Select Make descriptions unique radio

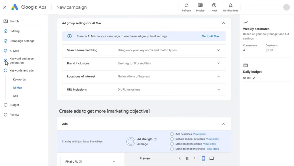point(172,149)
